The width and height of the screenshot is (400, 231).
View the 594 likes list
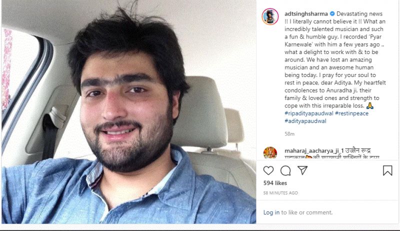coord(275,183)
